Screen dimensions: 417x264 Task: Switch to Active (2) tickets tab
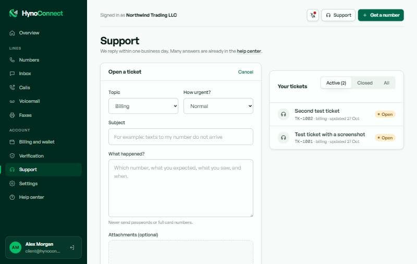(x=336, y=83)
